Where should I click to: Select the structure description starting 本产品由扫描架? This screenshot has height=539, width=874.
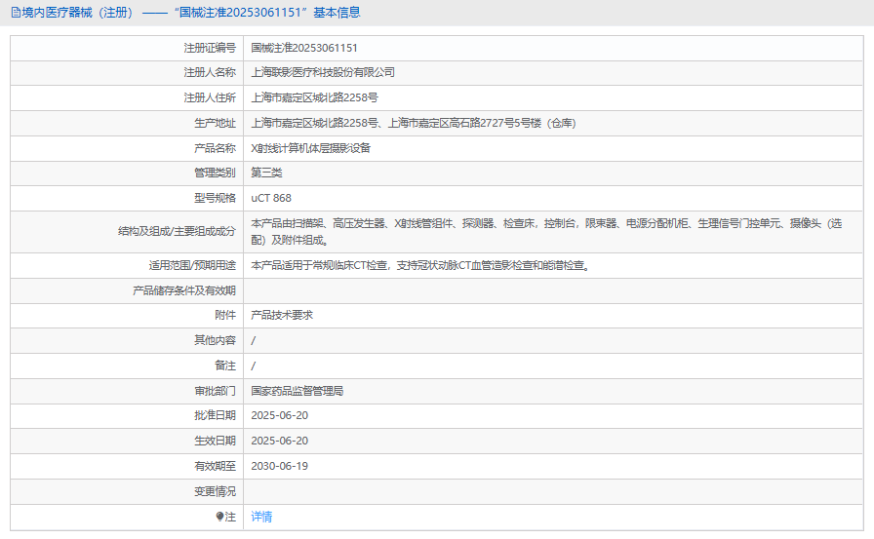[x=546, y=232]
